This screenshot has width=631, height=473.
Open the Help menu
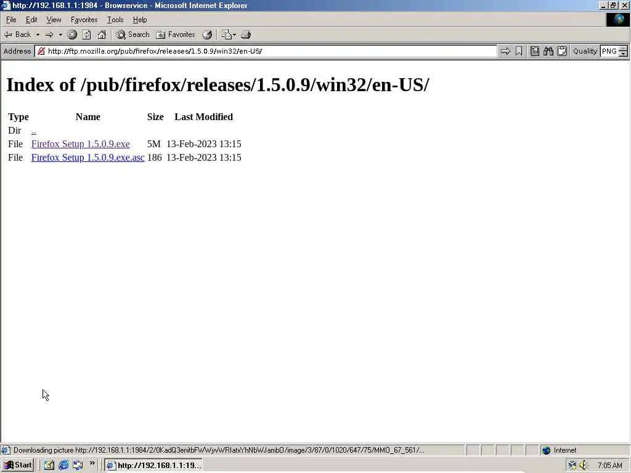(x=140, y=20)
